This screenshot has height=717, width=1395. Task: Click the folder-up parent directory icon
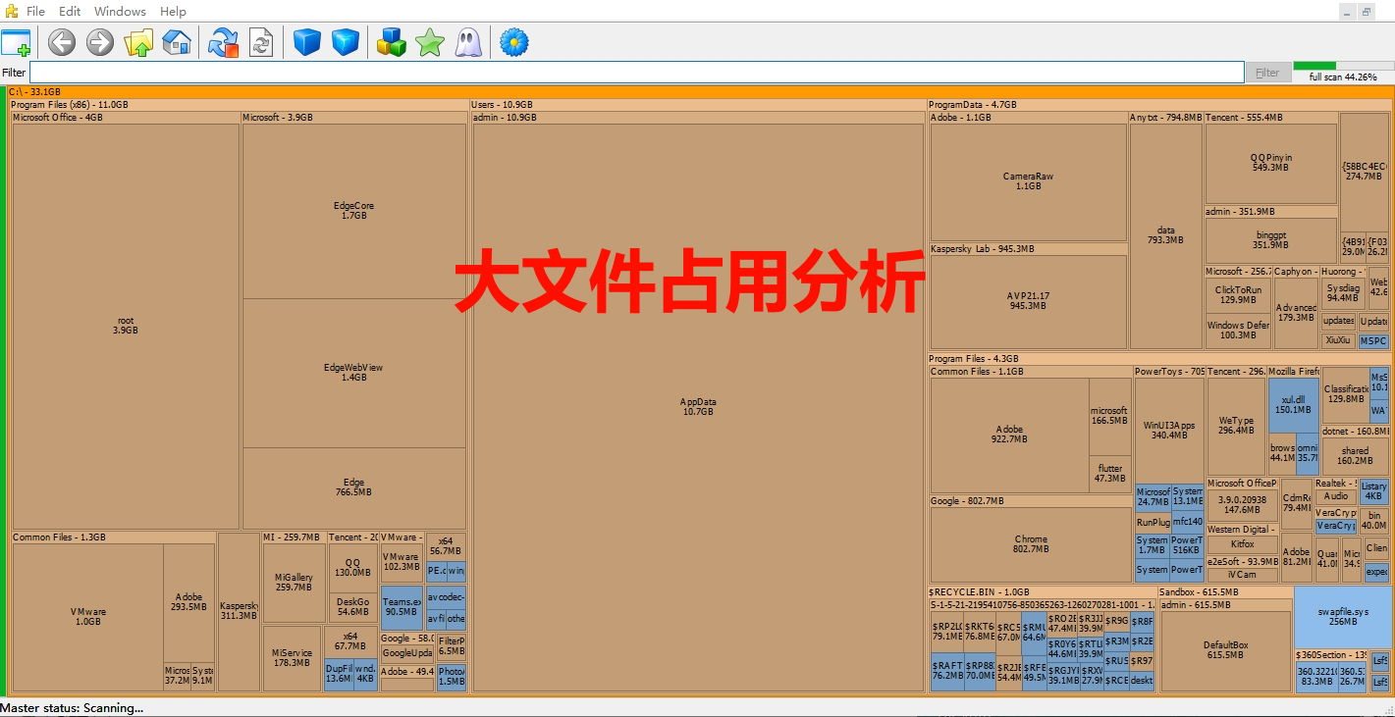(138, 42)
